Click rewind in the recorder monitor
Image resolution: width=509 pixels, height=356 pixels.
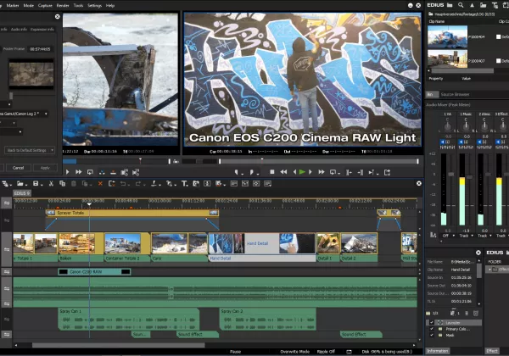point(283,172)
